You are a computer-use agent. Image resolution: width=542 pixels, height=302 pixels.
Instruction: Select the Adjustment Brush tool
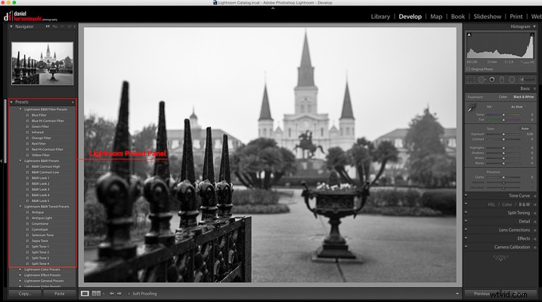(x=527, y=79)
